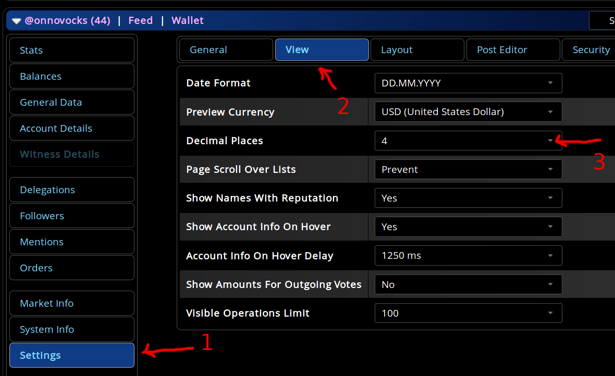The width and height of the screenshot is (615, 376).
Task: Open the Market Info sidebar section
Action: pos(72,303)
